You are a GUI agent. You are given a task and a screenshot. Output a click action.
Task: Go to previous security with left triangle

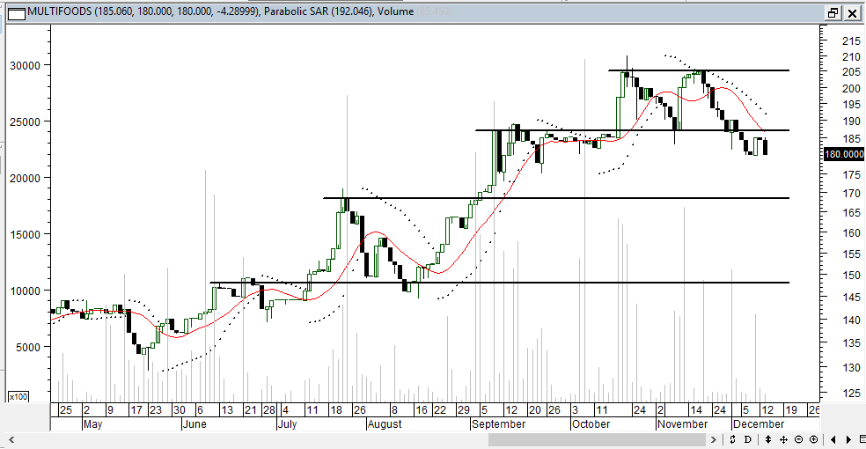[833, 439]
